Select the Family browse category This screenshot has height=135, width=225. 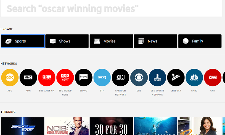coord(200,41)
